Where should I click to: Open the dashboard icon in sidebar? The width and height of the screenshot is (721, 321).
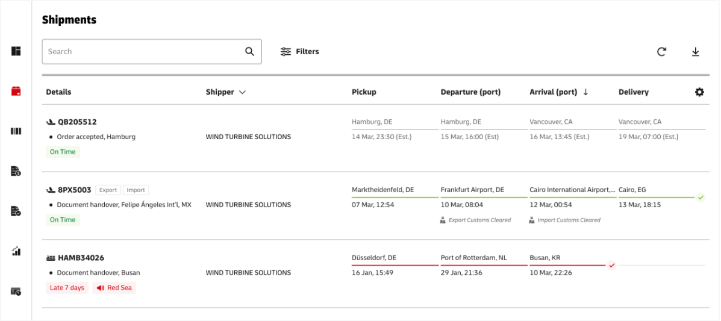pyautogui.click(x=16, y=51)
